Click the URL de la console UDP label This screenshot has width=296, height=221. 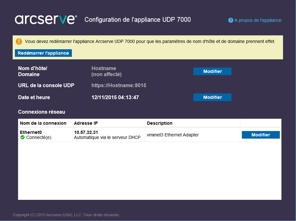pos(46,86)
